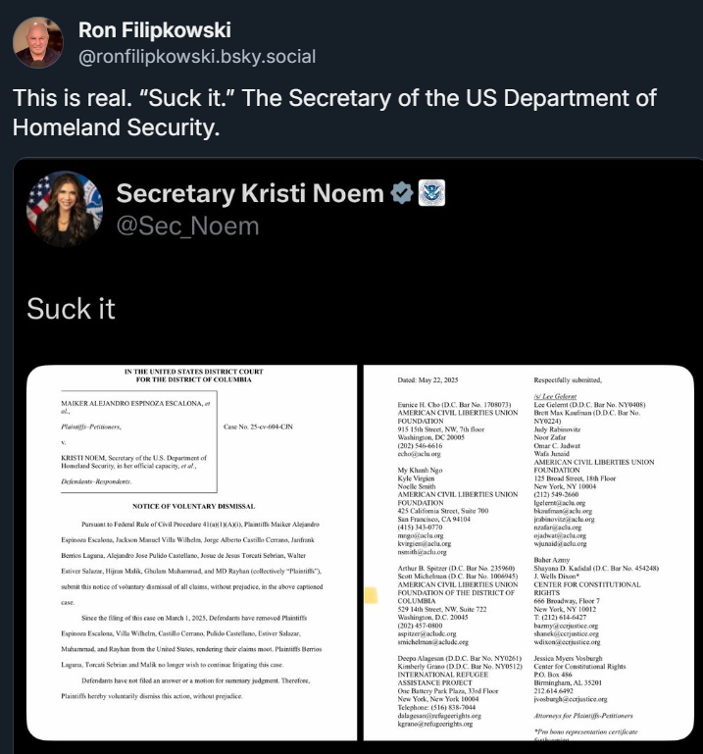
Task: Open Secretary Kristi Noem's profile picture
Action: pyautogui.click(x=65, y=209)
